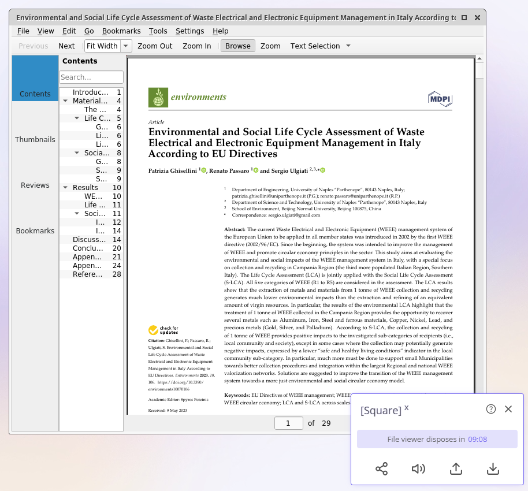This screenshot has width=528, height=491.
Task: Switch to Thumbnails sidebar tab
Action: pyautogui.click(x=35, y=139)
